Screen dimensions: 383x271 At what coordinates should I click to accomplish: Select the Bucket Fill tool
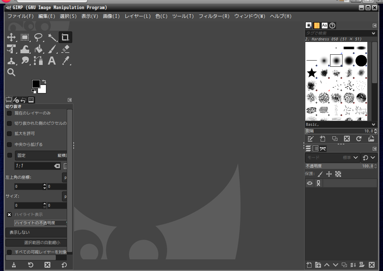coord(38,49)
